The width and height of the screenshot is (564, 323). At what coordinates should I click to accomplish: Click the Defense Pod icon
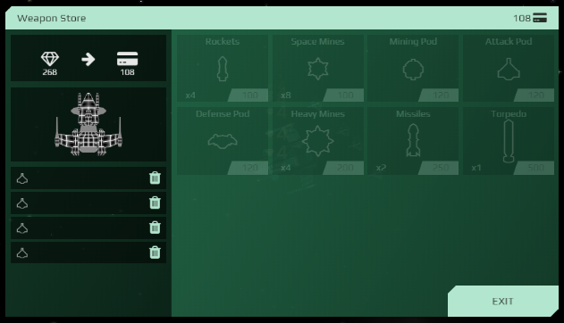[x=223, y=141]
